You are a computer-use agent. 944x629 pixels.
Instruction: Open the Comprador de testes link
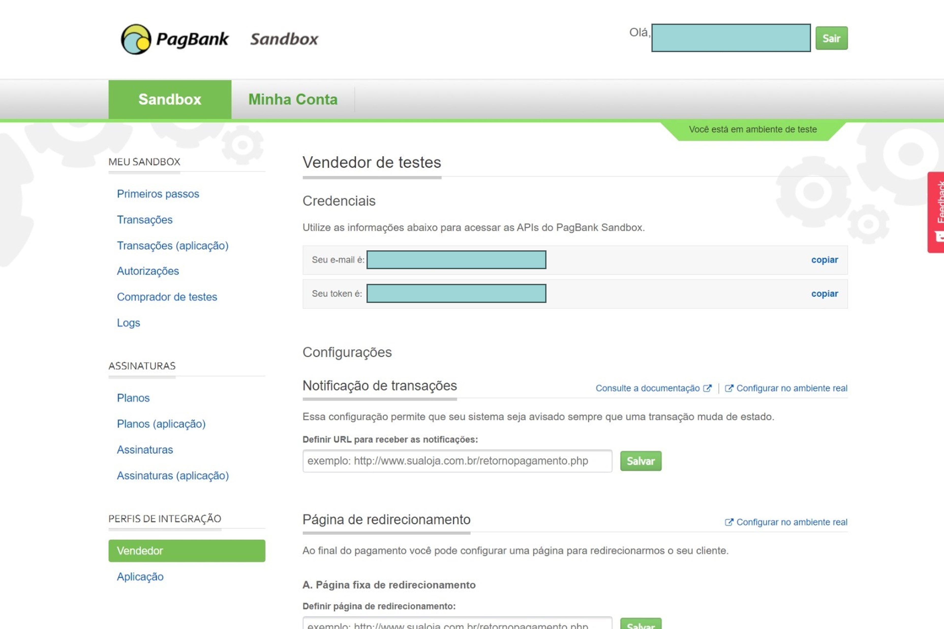tap(167, 297)
